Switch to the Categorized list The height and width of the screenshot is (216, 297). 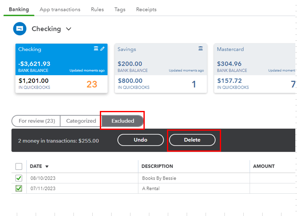pos(81,121)
